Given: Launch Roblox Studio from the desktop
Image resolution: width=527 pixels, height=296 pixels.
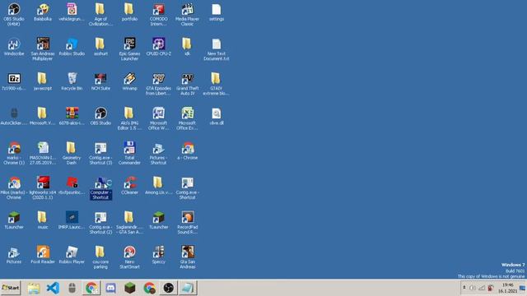Looking at the screenshot, I should [x=72, y=47].
